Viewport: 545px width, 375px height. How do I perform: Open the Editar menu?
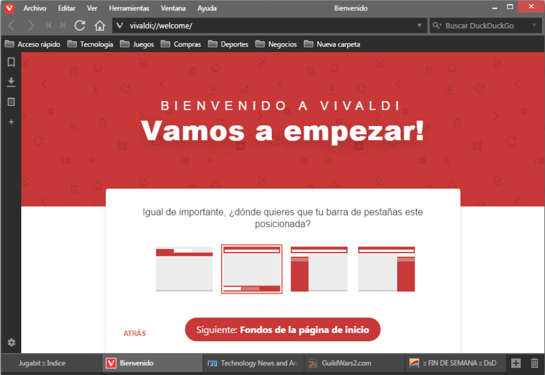tap(67, 8)
